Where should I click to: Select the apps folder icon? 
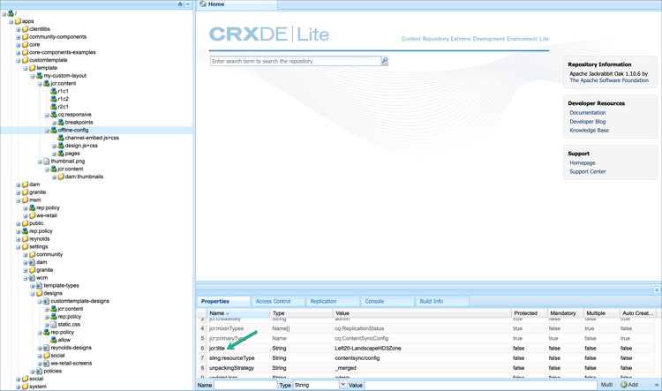[x=19, y=21]
